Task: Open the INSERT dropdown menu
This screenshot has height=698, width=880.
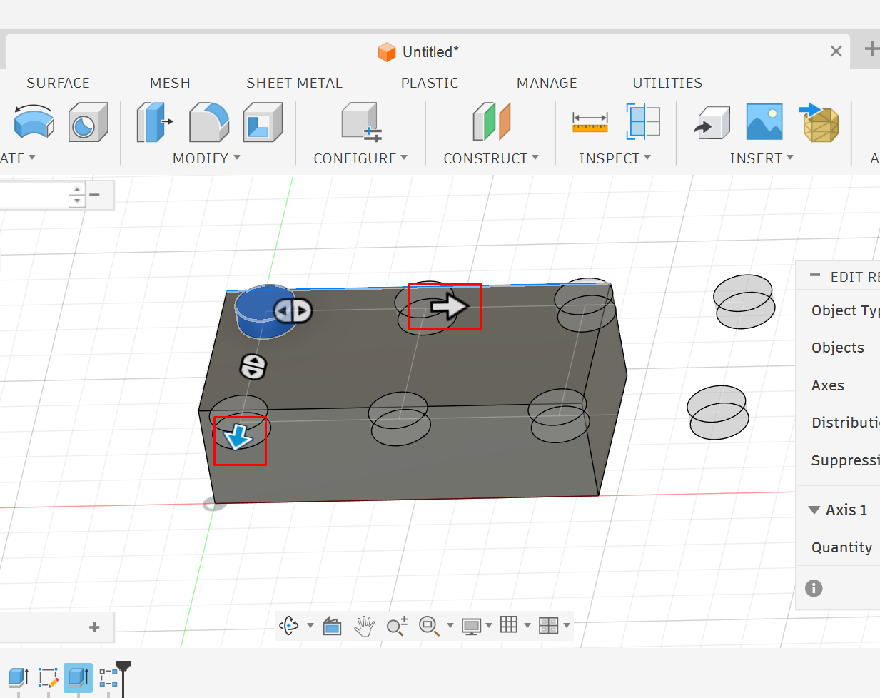Action: coord(762,158)
